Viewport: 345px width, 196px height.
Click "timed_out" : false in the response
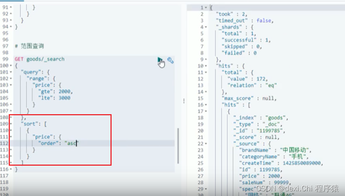244,21
